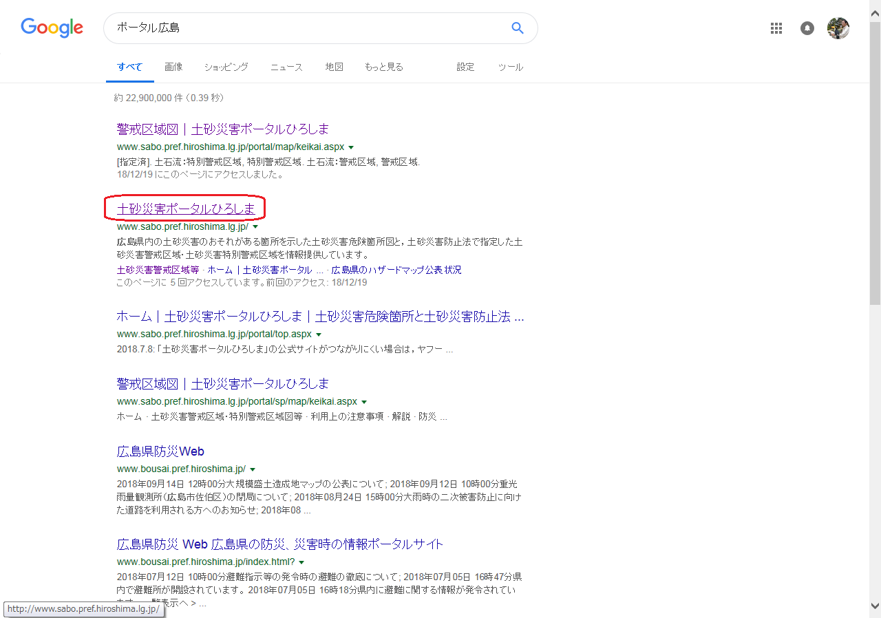Expand arrow beside portal/top.aspx URL
This screenshot has height=618, width=881.
click(319, 334)
